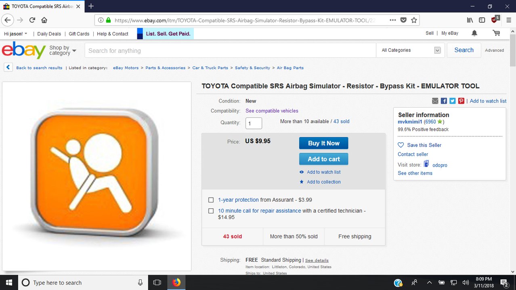The image size is (516, 290).
Task: Open the uBlock Origin extension
Action: point(495,19)
